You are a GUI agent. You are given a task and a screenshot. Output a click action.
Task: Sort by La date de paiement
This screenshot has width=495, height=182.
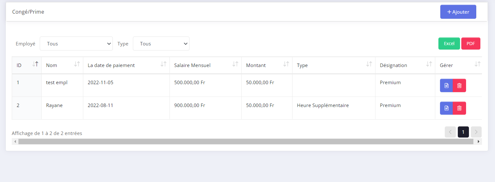163,64
